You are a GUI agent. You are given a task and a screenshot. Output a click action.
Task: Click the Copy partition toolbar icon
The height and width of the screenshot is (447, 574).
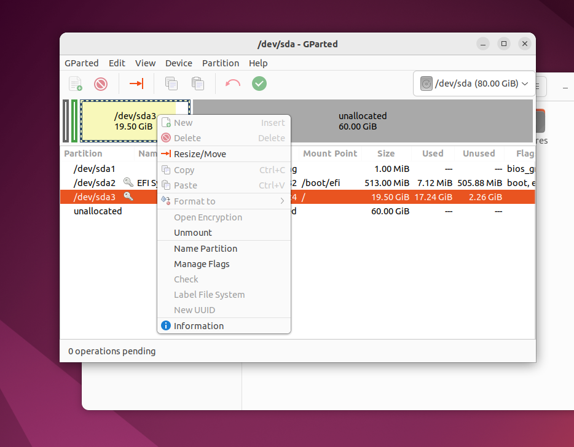pos(171,84)
